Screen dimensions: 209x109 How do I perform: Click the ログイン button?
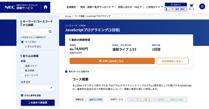[176, 4]
